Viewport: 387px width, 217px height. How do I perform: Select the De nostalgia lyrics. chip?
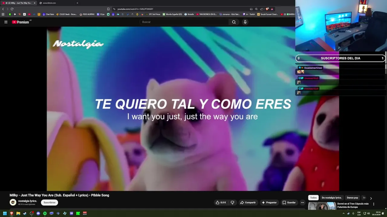[332, 198]
